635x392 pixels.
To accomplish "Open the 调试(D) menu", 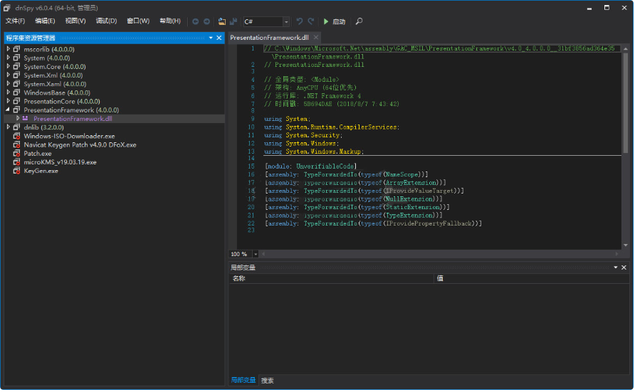I will coord(106,21).
